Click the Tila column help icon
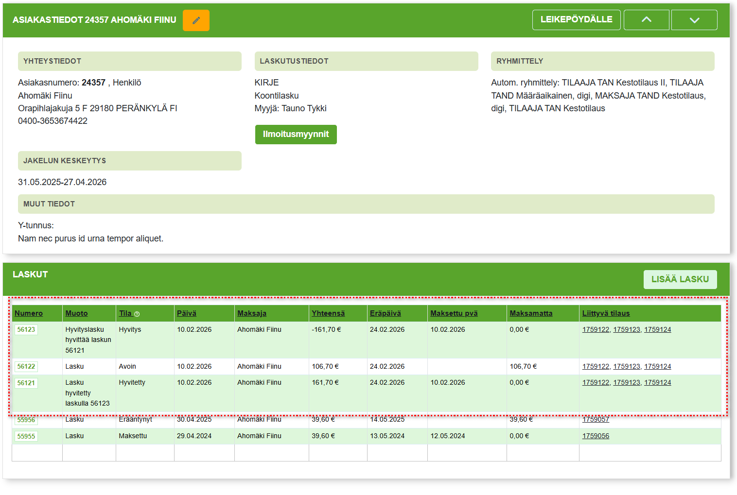 coord(137,314)
